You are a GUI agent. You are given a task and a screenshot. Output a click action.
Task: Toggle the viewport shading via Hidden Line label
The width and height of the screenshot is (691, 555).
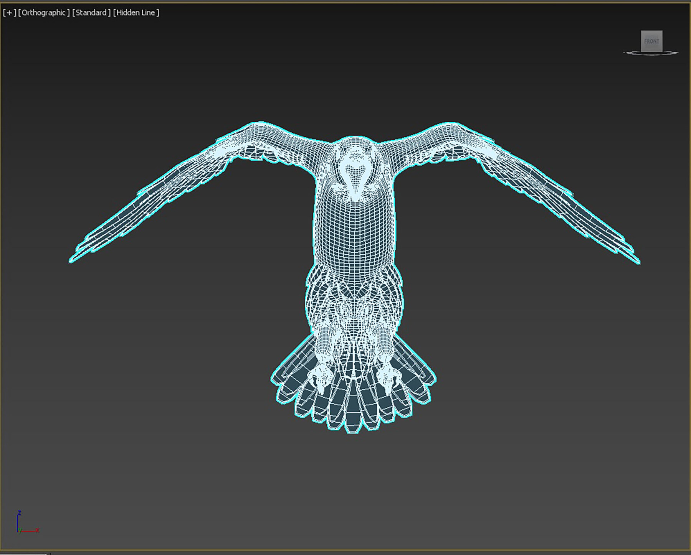pos(136,12)
